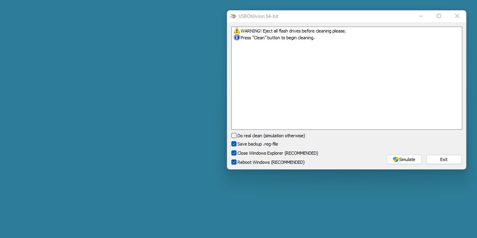
Task: Enable the Do real clean checkbox
Action: tap(234, 136)
